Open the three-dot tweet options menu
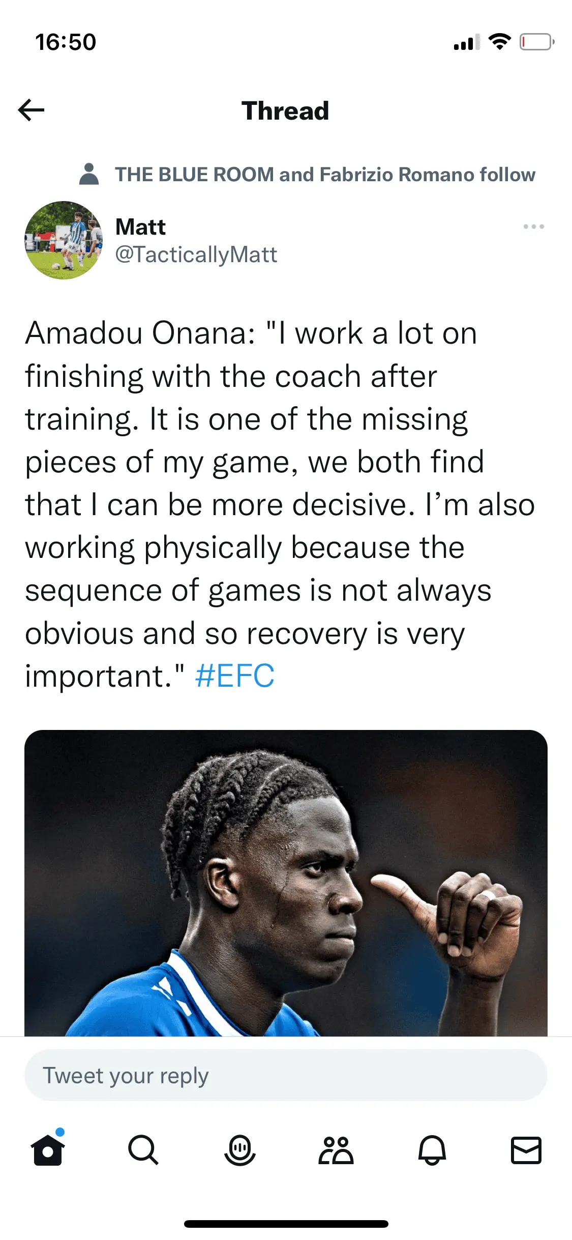 tap(533, 227)
